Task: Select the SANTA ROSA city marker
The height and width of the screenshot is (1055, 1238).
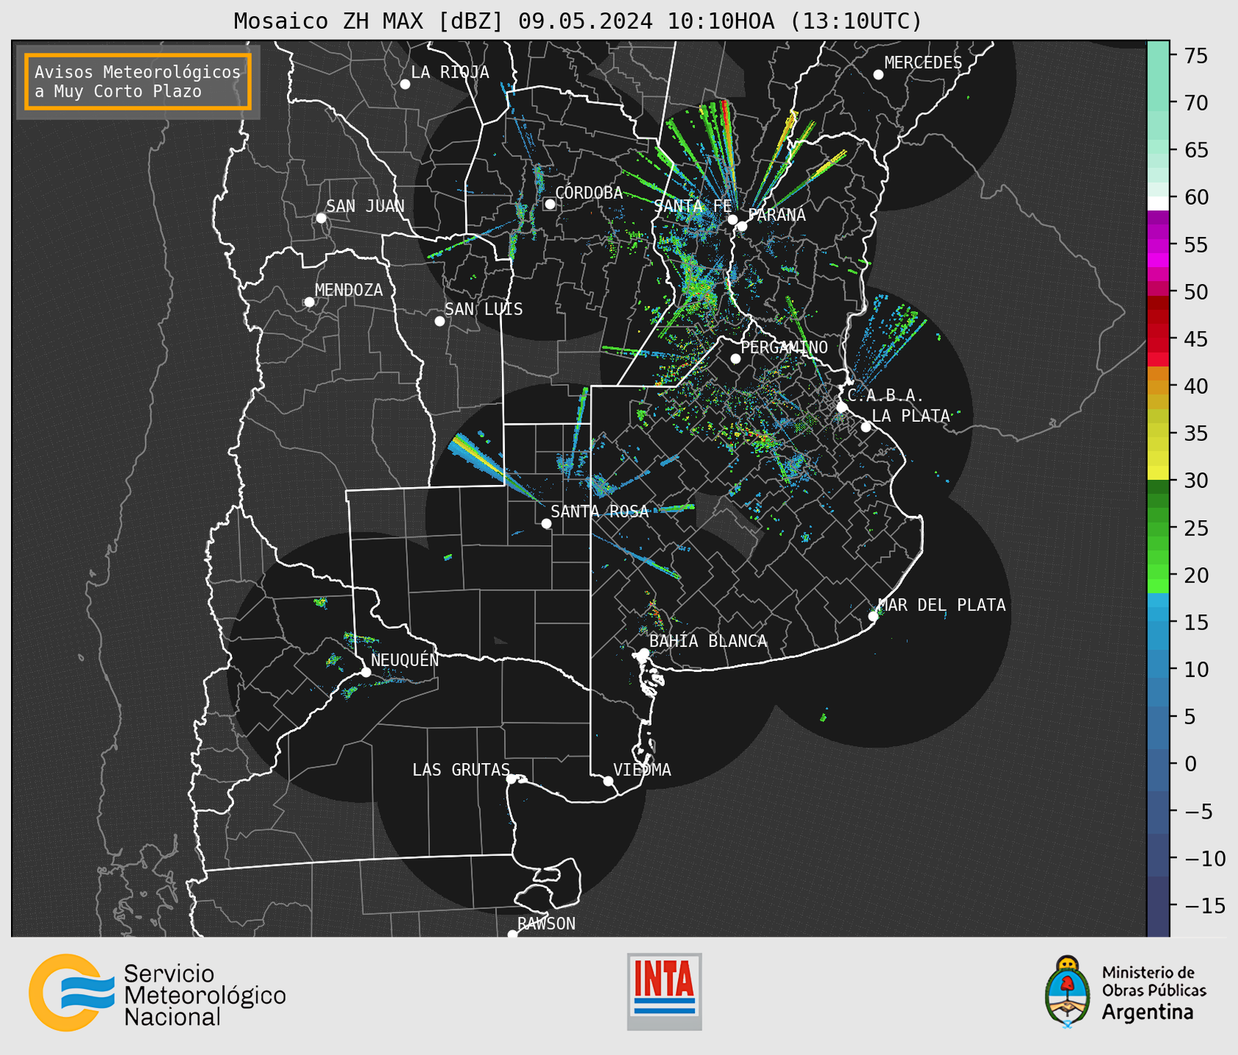Action: coord(546,524)
